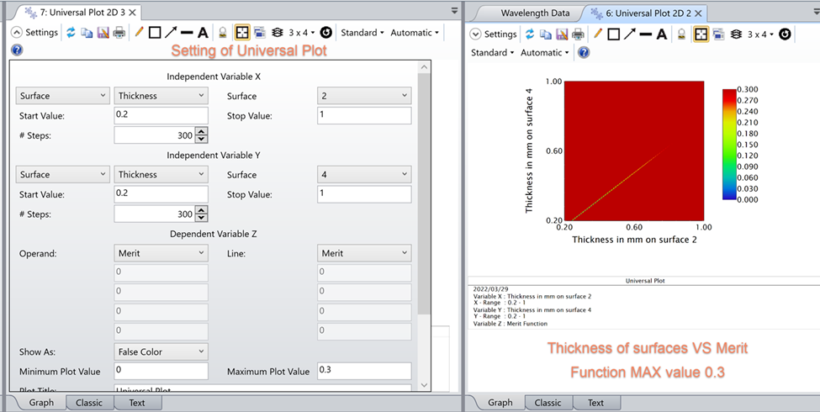Switch to the Text tab in the left window
Image resolution: width=820 pixels, height=412 pixels.
(x=137, y=403)
